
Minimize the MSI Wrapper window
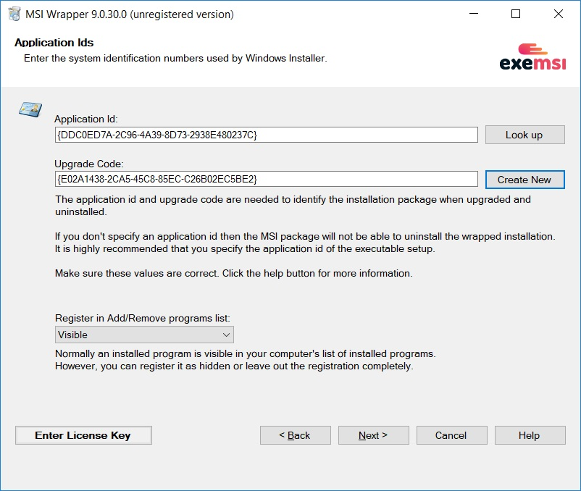pyautogui.click(x=472, y=14)
